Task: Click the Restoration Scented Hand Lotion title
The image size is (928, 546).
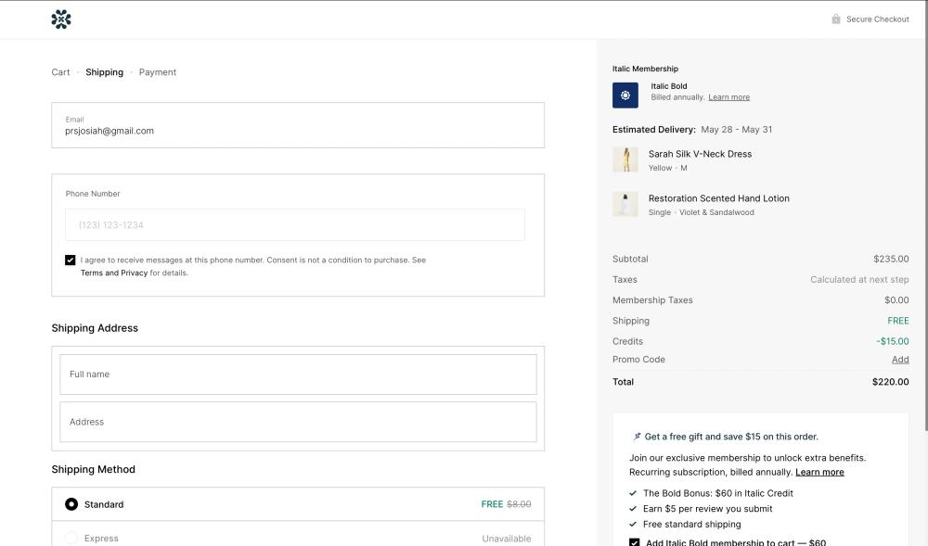Action: [x=719, y=198]
